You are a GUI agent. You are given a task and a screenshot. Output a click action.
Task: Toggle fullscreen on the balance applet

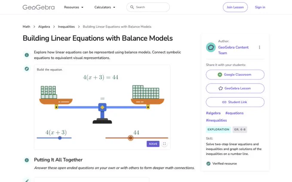tap(164, 144)
